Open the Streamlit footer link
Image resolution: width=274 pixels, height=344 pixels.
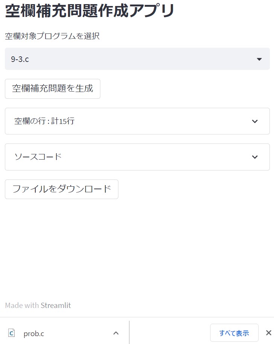tap(56, 305)
